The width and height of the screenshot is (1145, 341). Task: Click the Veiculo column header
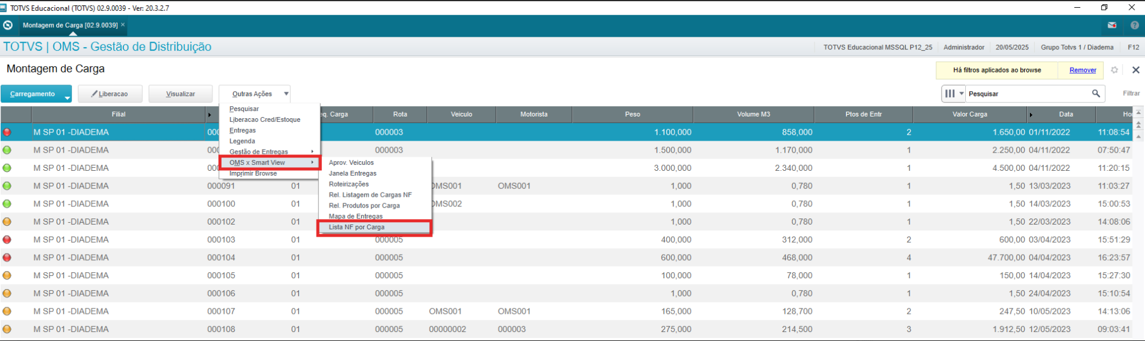click(x=461, y=114)
